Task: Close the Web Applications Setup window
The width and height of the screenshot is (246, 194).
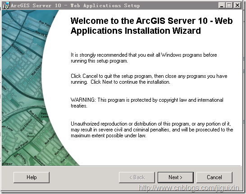Action: 237,5
